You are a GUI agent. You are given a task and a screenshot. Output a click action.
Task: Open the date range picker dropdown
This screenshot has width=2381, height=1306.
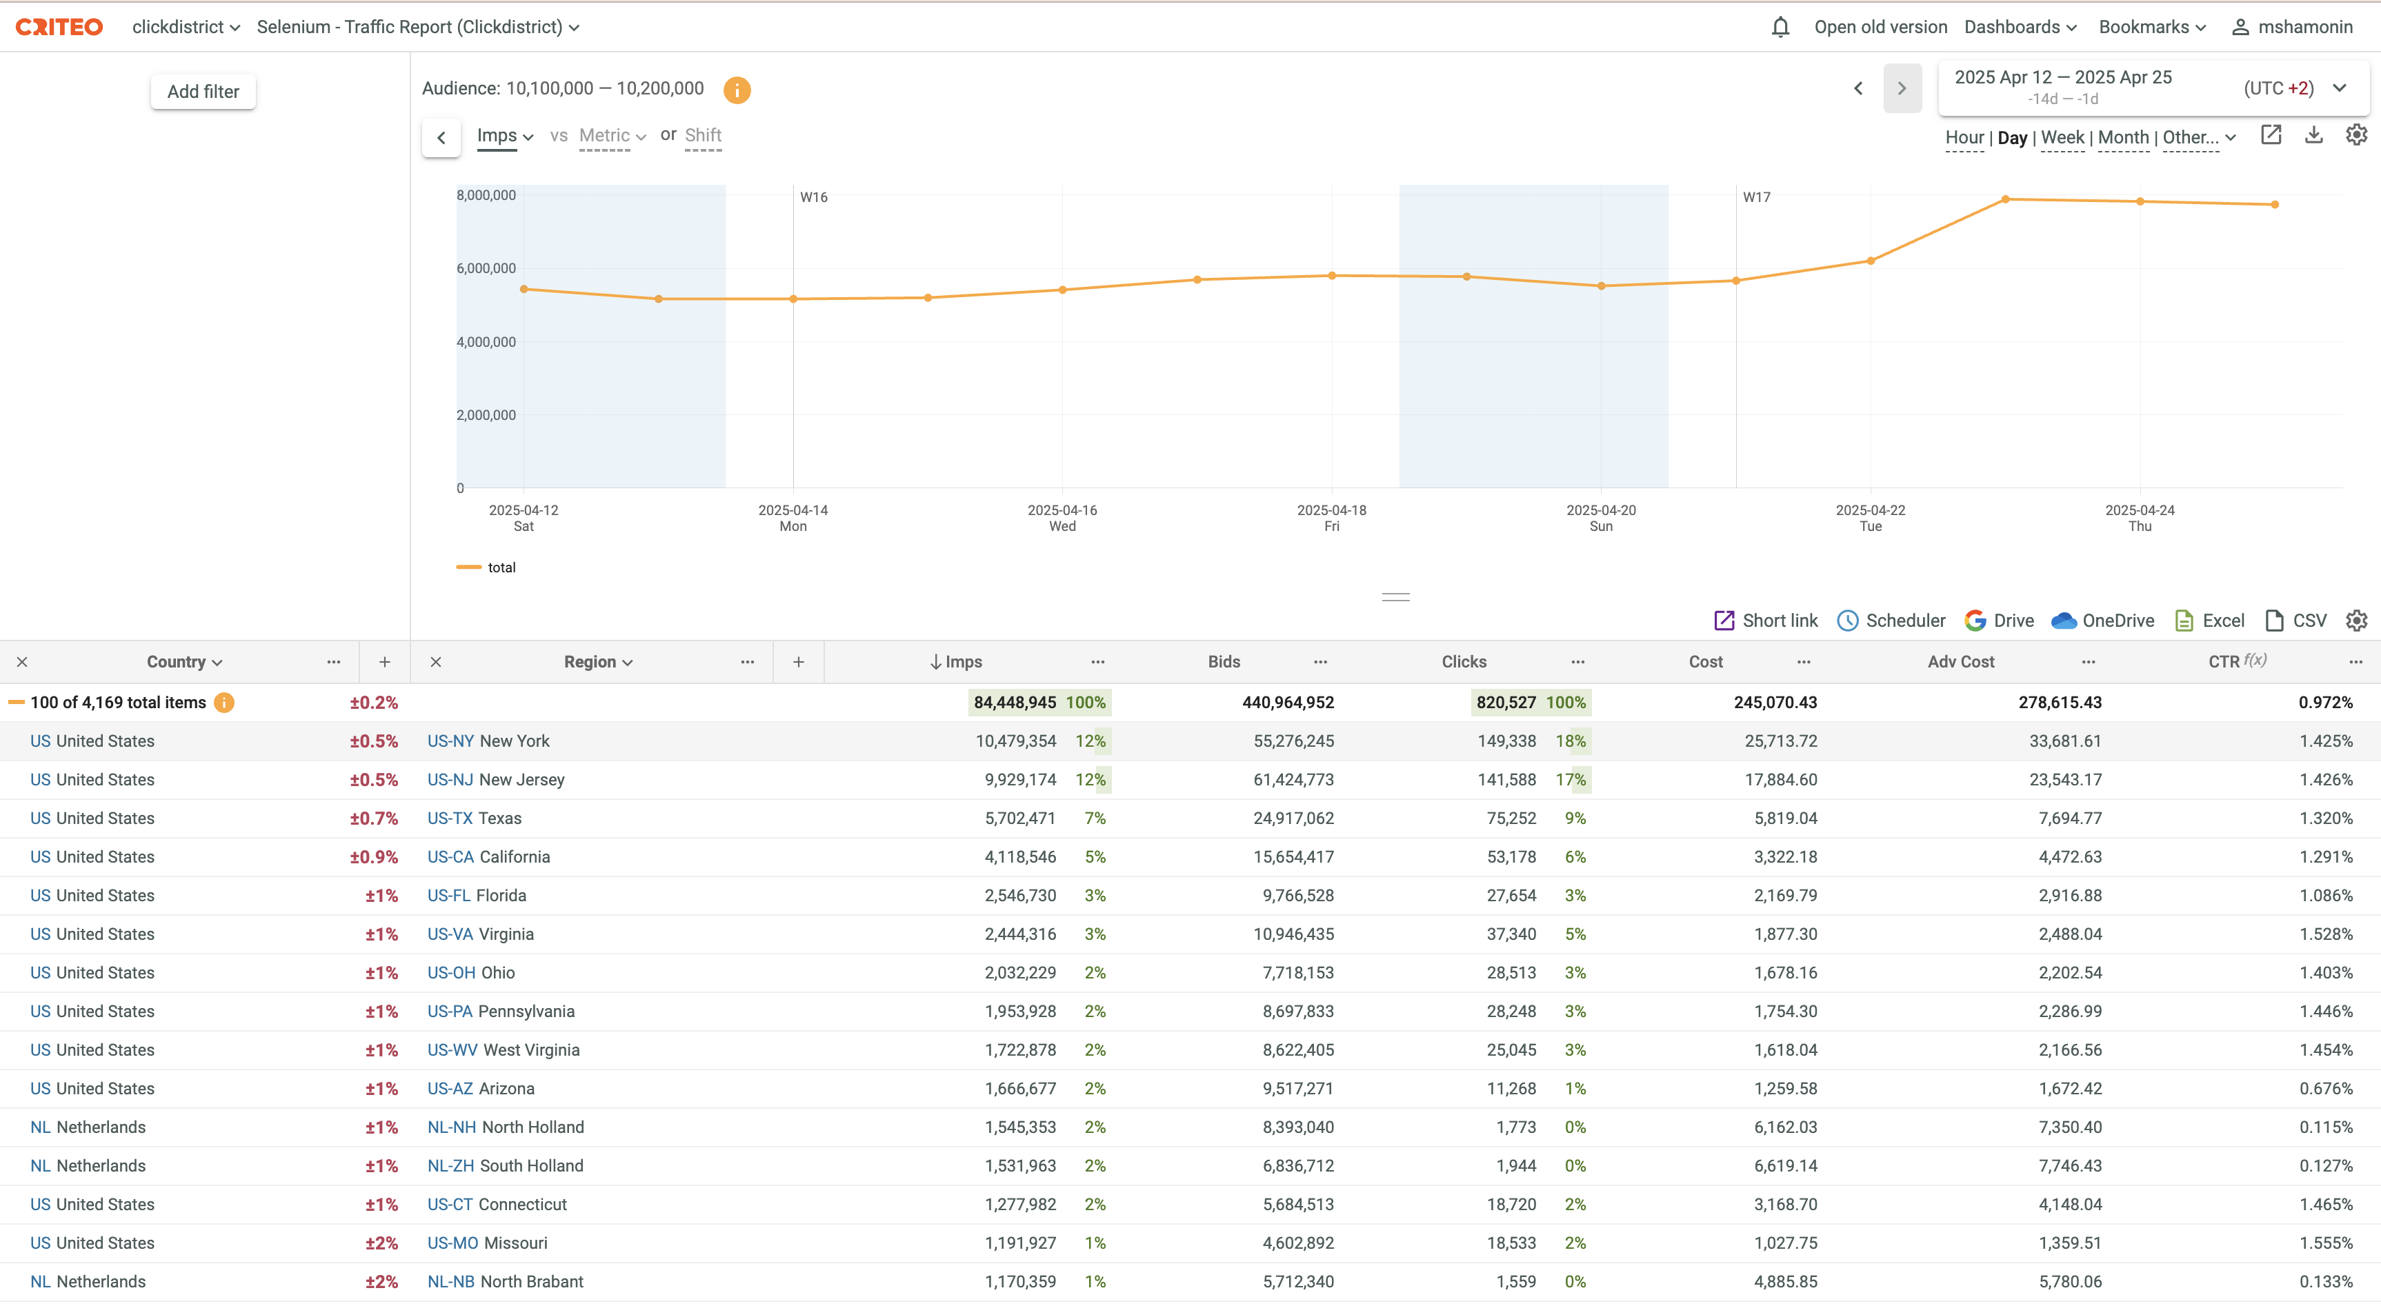point(2338,88)
